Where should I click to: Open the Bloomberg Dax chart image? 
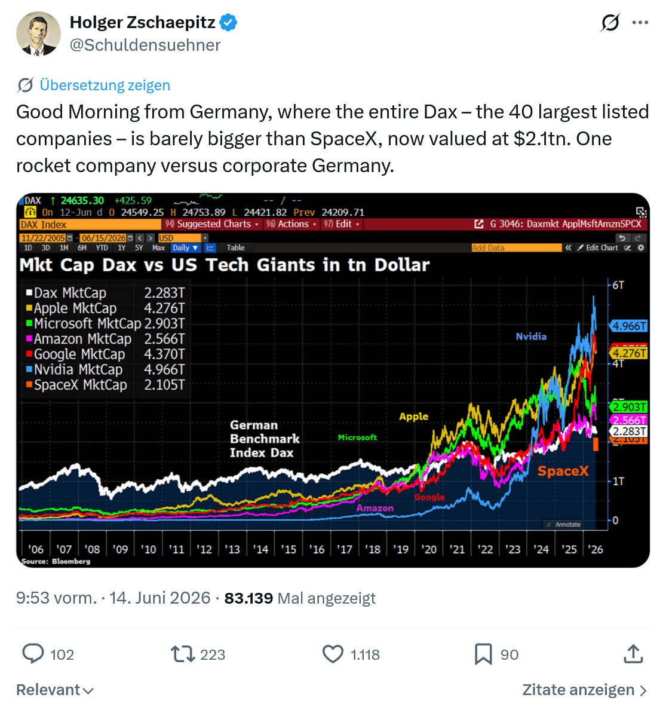coord(333,380)
